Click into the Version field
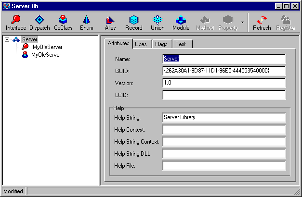 coord(224,83)
